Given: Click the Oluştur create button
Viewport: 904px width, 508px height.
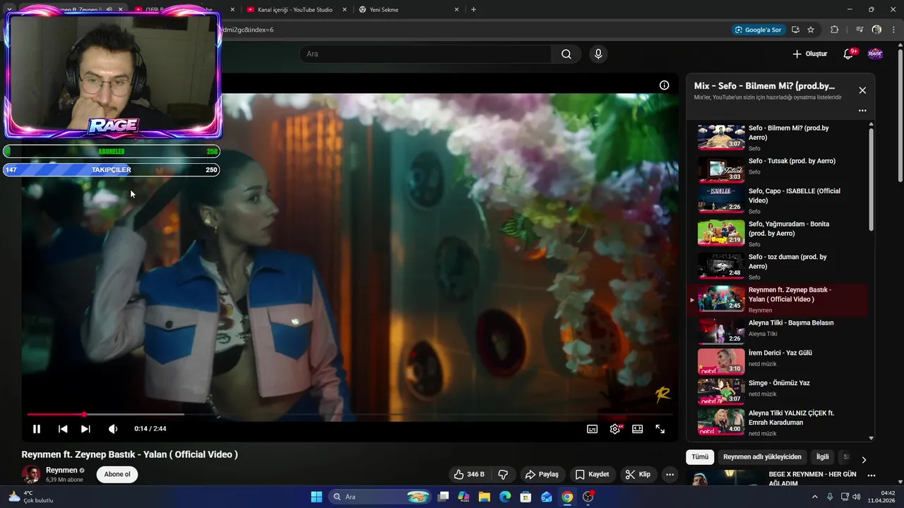Looking at the screenshot, I should click(809, 54).
